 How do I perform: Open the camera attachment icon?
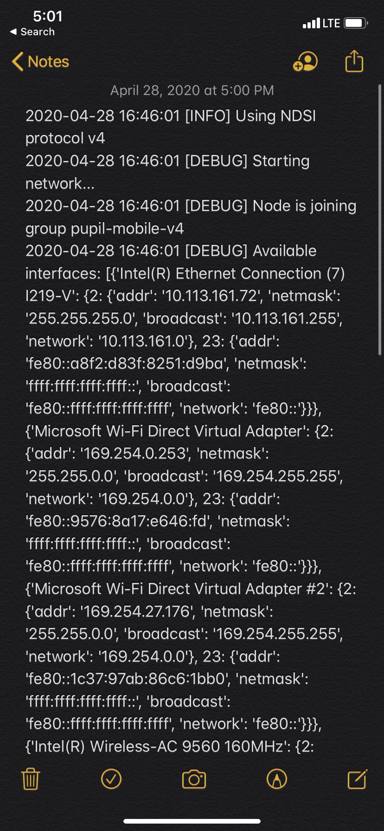(x=194, y=779)
